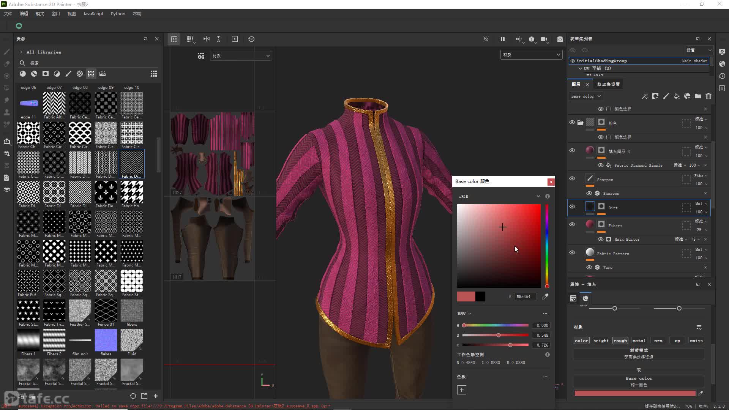Screen dimensions: 729x410
Task: Open 3D viewport 材质 mode dropdown
Action: point(531,55)
